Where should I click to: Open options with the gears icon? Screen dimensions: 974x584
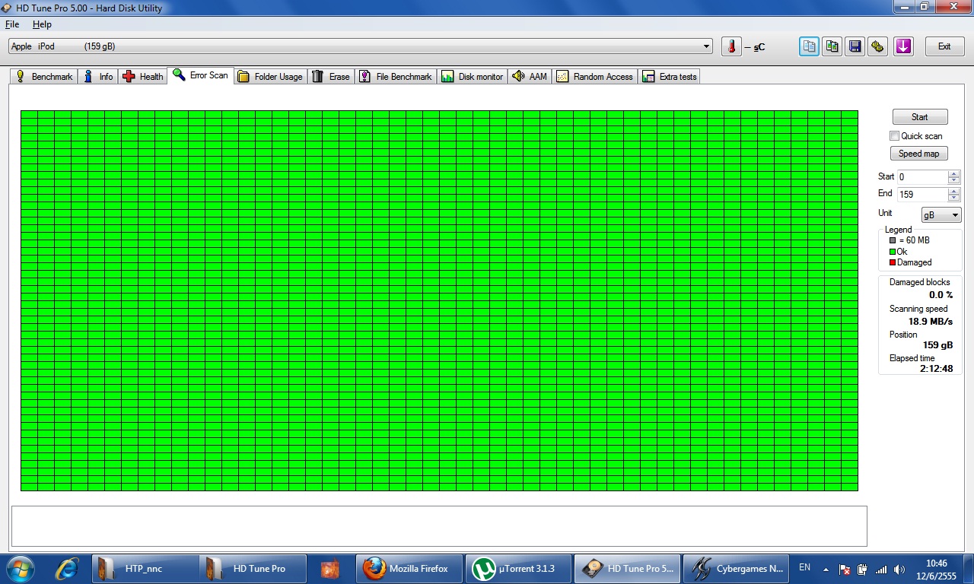pyautogui.click(x=878, y=46)
